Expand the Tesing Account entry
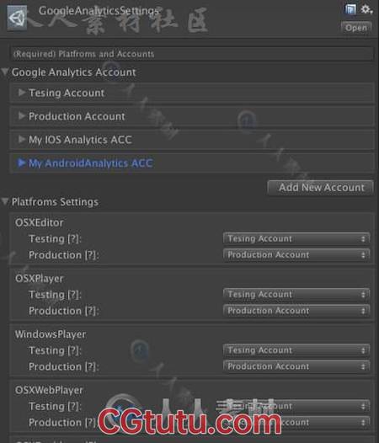 tap(22, 93)
